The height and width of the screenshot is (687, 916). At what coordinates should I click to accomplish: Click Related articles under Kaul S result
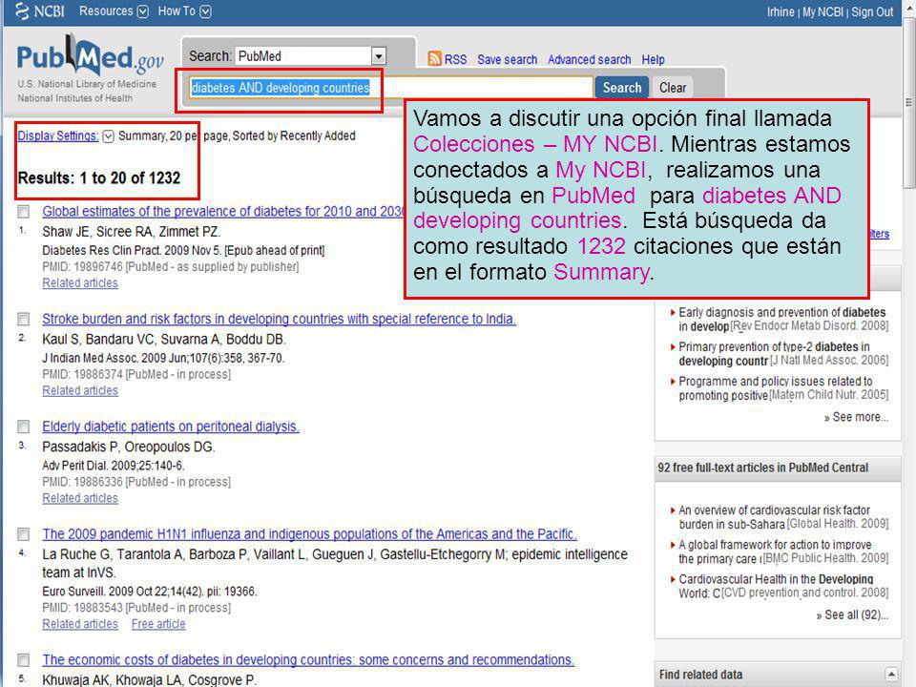click(x=80, y=390)
